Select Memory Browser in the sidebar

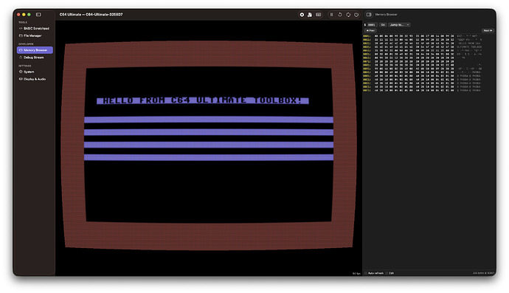click(35, 50)
